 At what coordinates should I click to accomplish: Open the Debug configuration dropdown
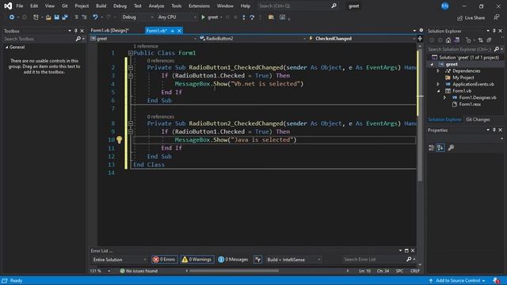click(137, 17)
